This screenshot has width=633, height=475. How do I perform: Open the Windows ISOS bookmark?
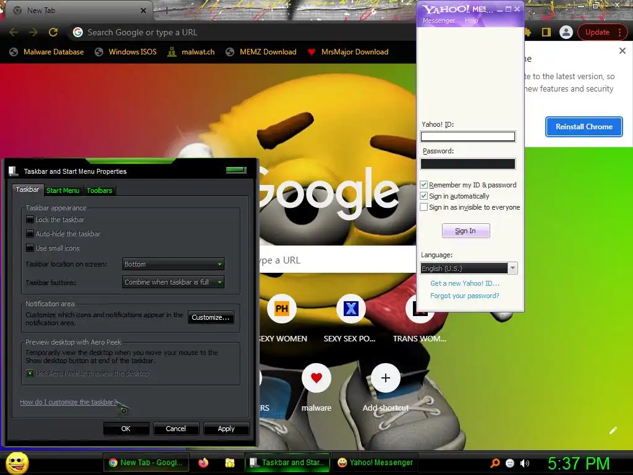[x=125, y=52]
